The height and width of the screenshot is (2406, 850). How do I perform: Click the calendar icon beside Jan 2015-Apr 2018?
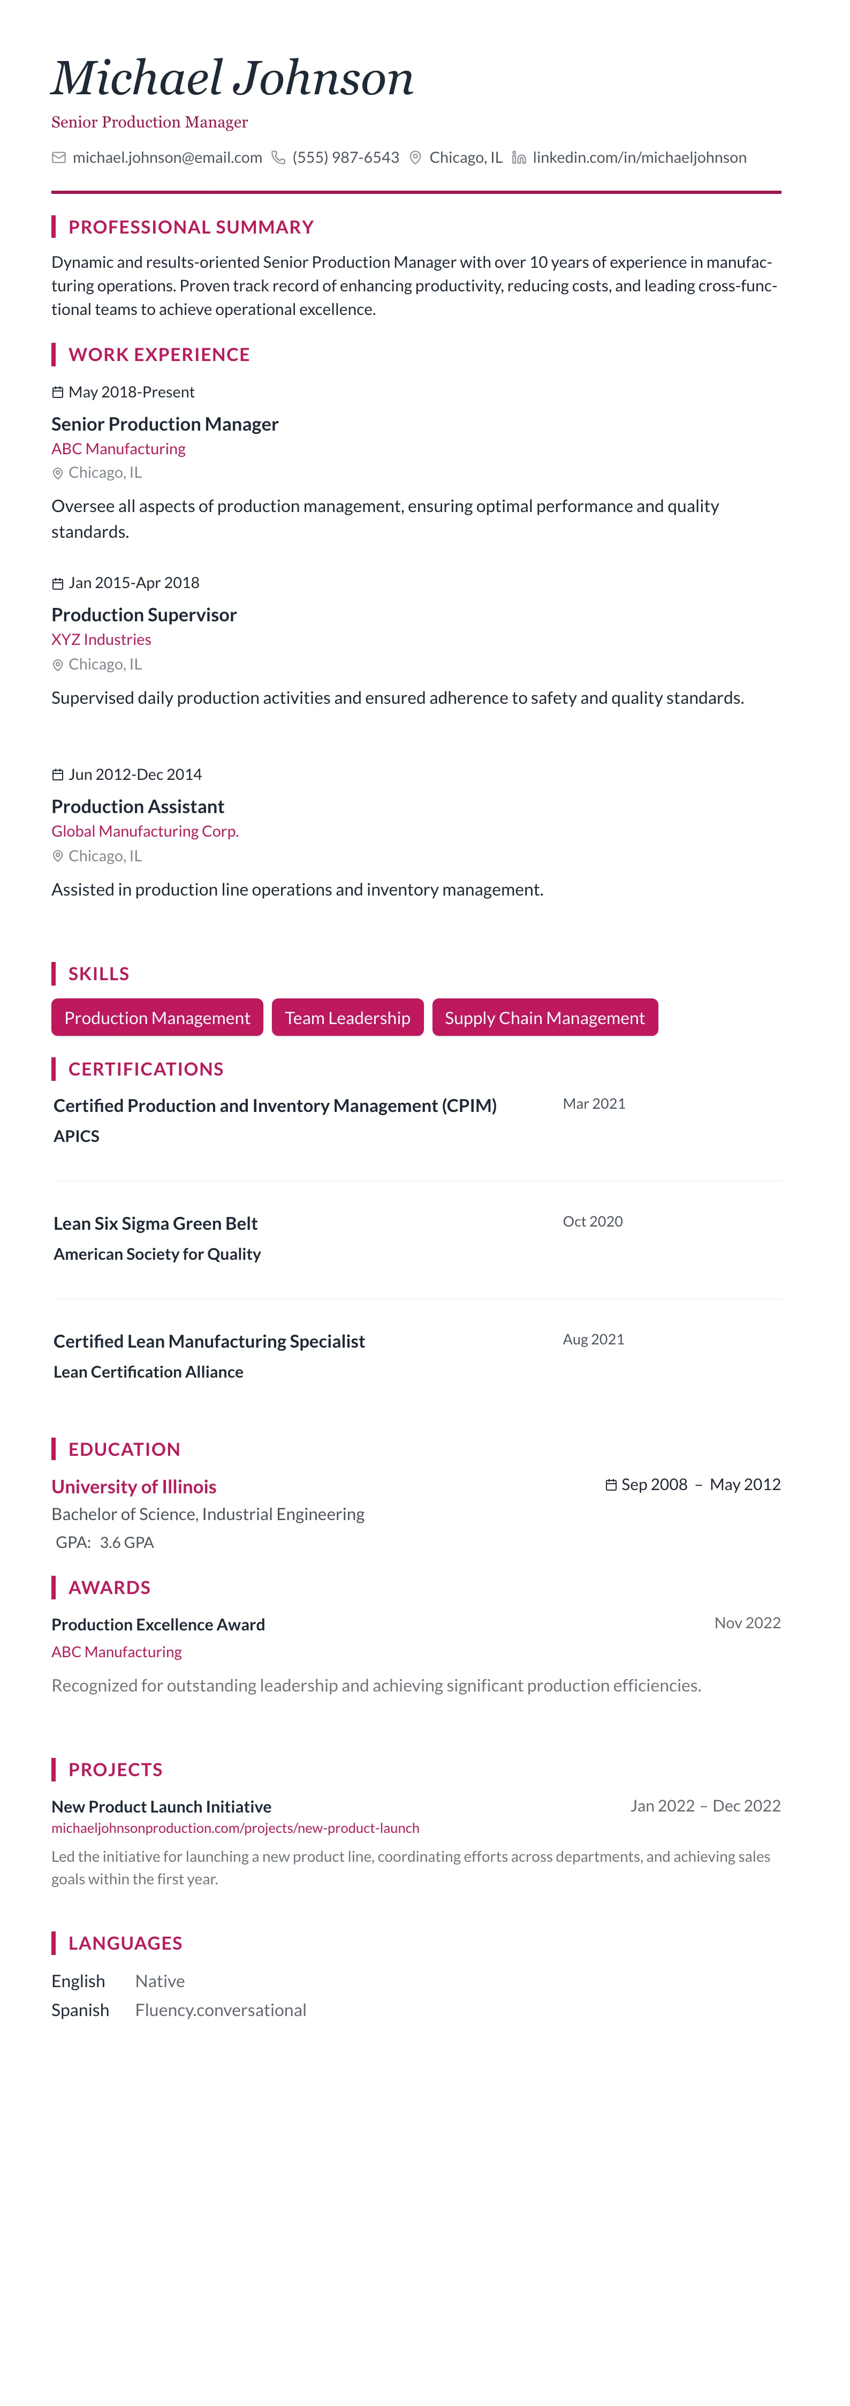[x=58, y=584]
